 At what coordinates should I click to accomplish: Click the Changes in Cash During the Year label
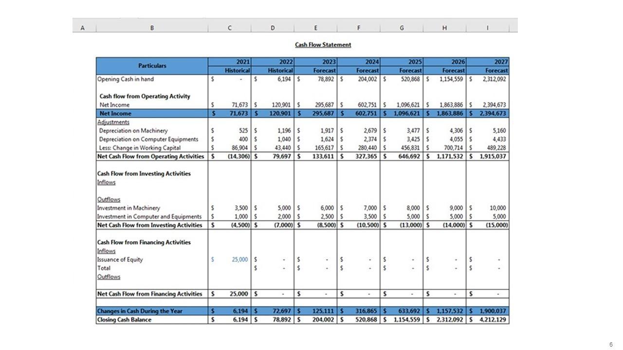coord(140,311)
